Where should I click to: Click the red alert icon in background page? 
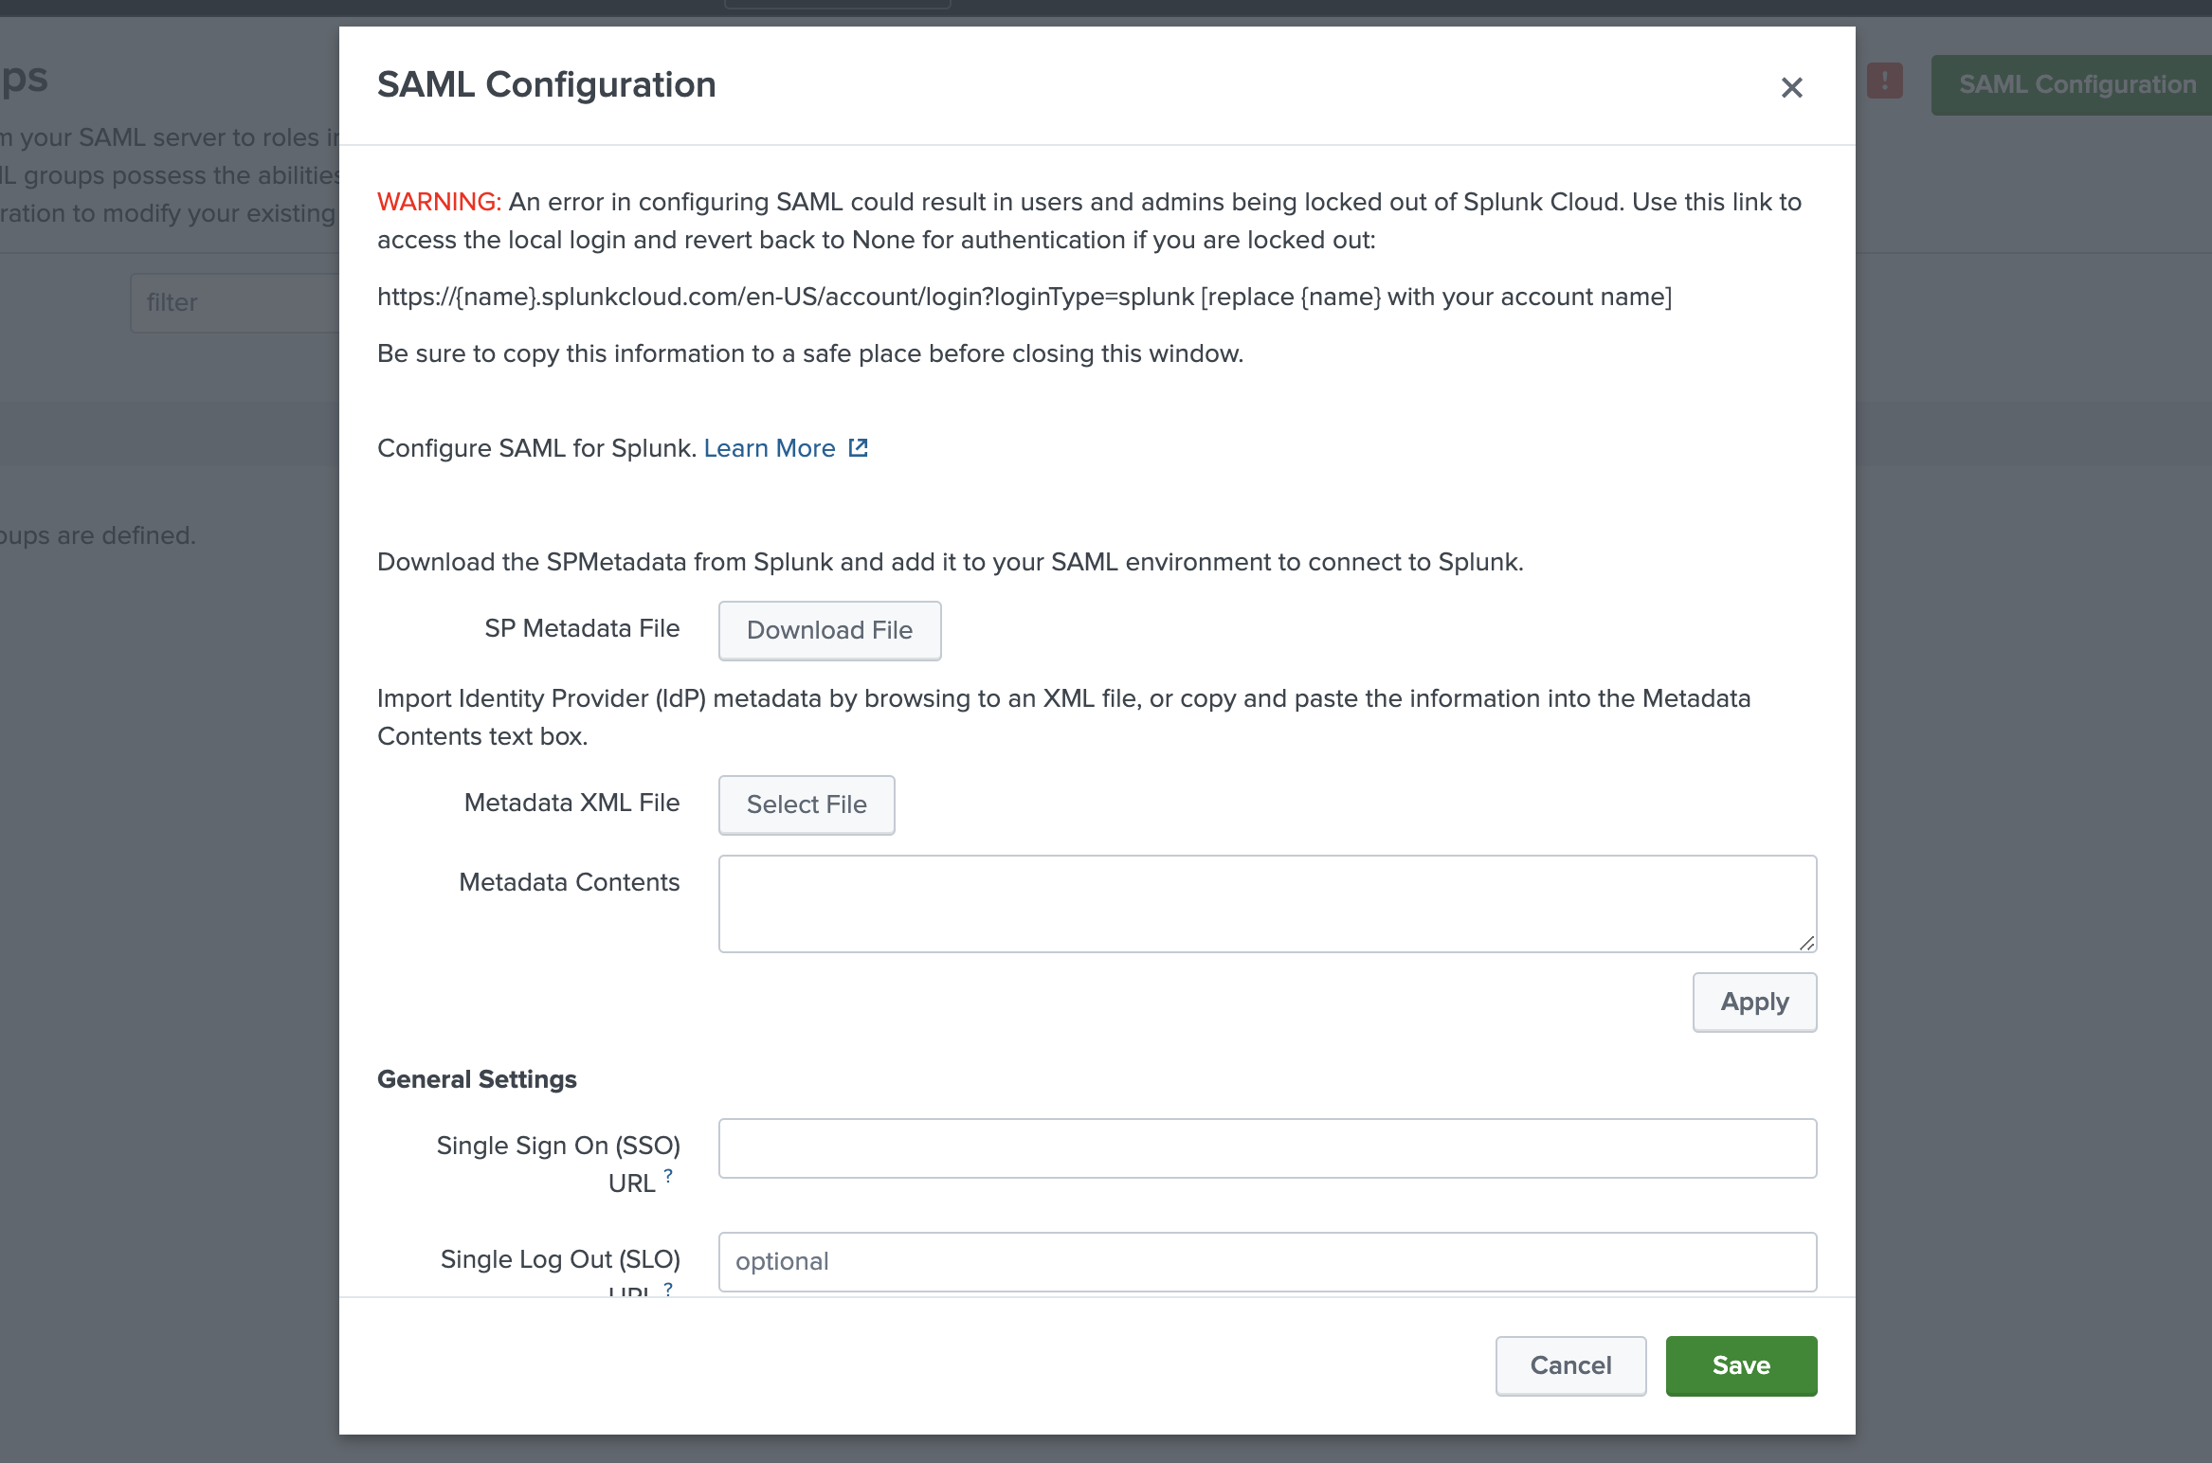[1884, 81]
